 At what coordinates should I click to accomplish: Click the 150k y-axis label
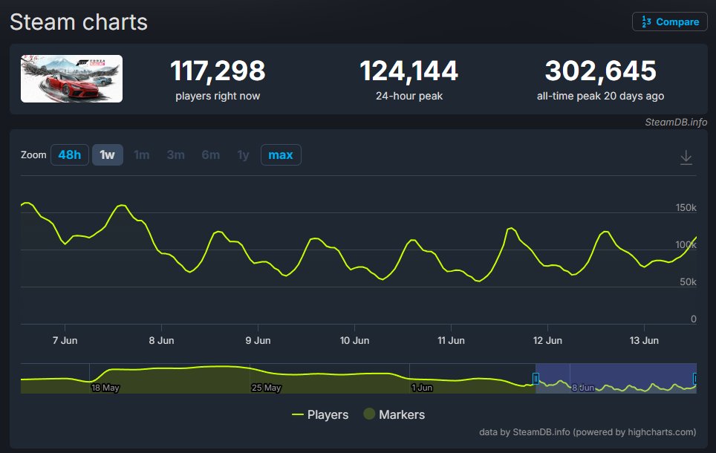coord(686,207)
